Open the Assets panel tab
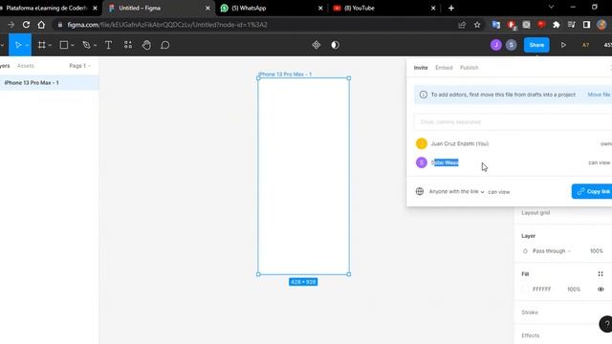The height and width of the screenshot is (344, 612). click(x=26, y=66)
